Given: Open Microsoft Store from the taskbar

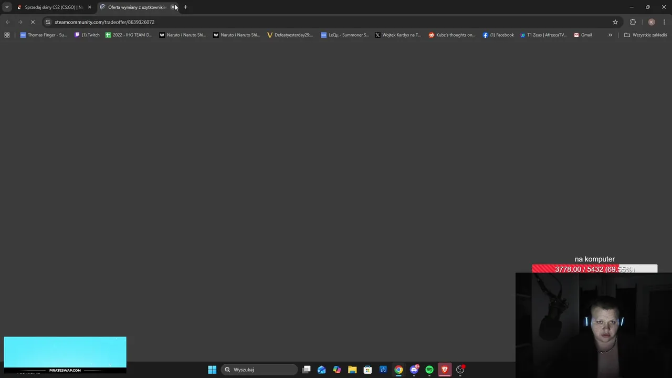Looking at the screenshot, I should 368,370.
